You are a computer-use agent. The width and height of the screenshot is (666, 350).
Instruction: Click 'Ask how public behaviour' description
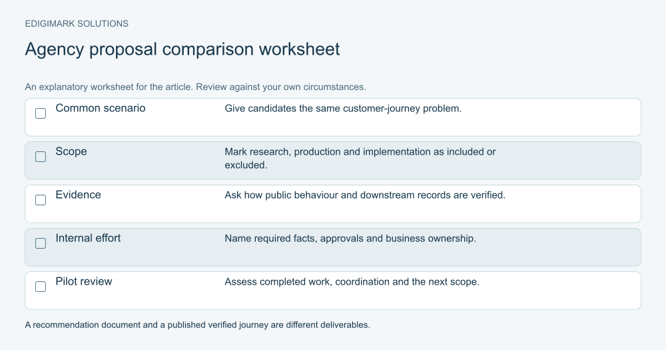[365, 195]
